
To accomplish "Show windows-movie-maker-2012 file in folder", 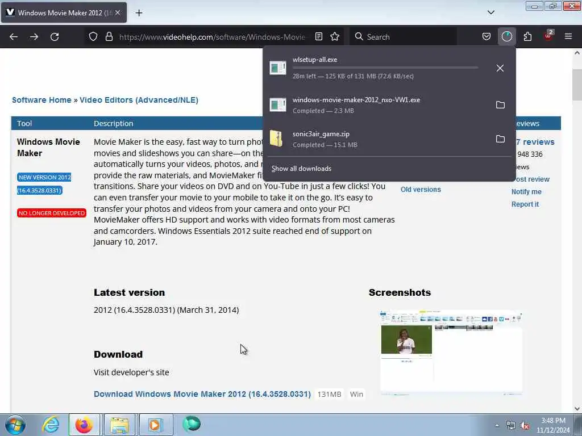I will point(500,105).
